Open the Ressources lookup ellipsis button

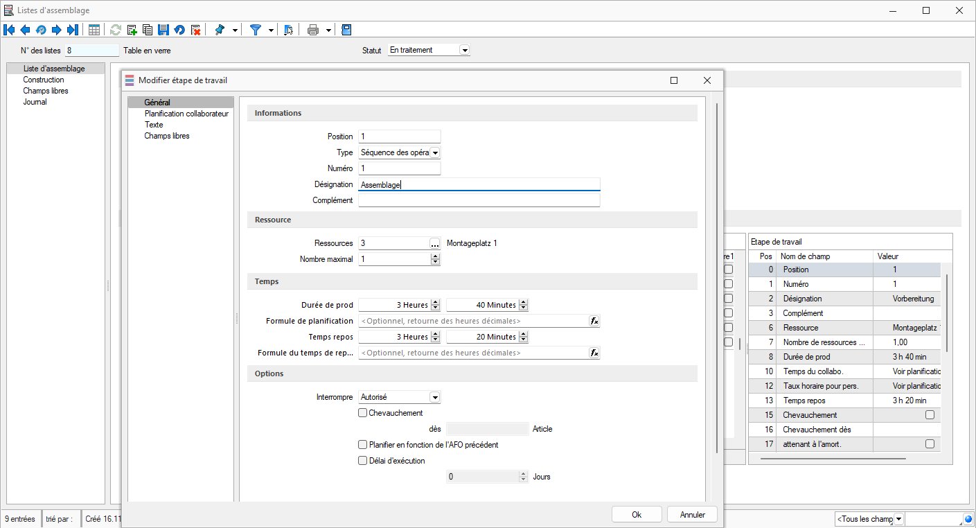click(434, 243)
